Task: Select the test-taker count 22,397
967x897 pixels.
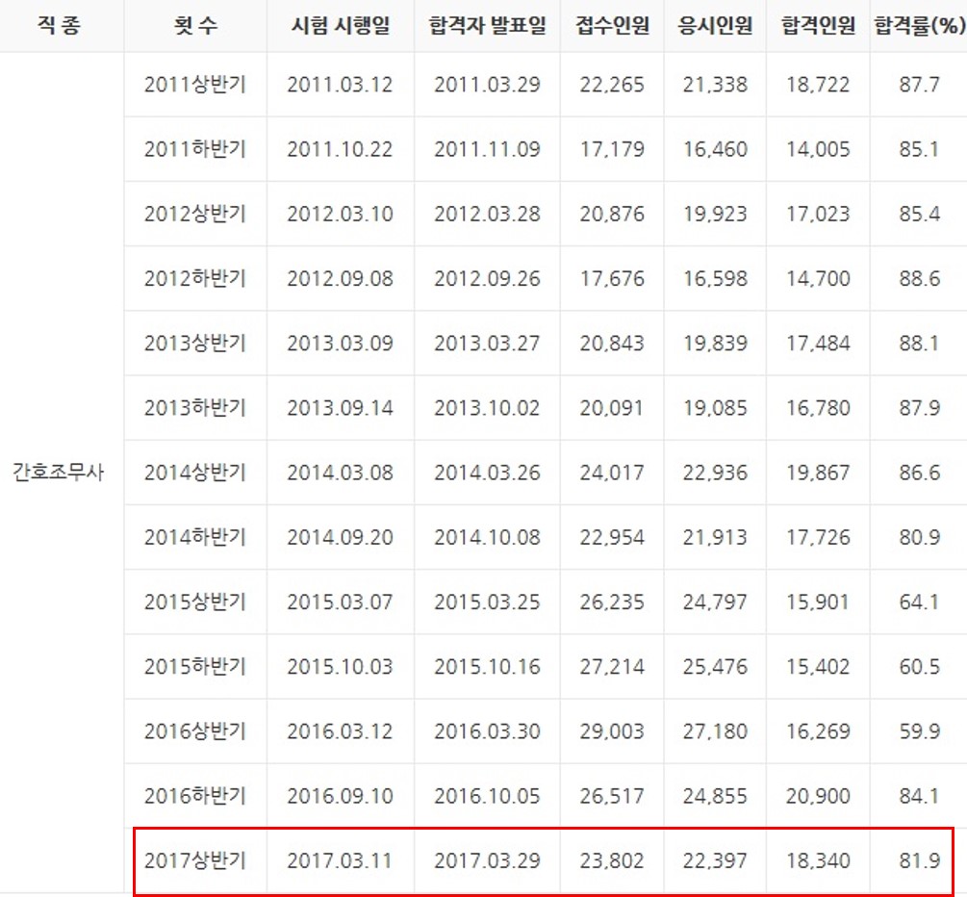Action: pos(715,860)
